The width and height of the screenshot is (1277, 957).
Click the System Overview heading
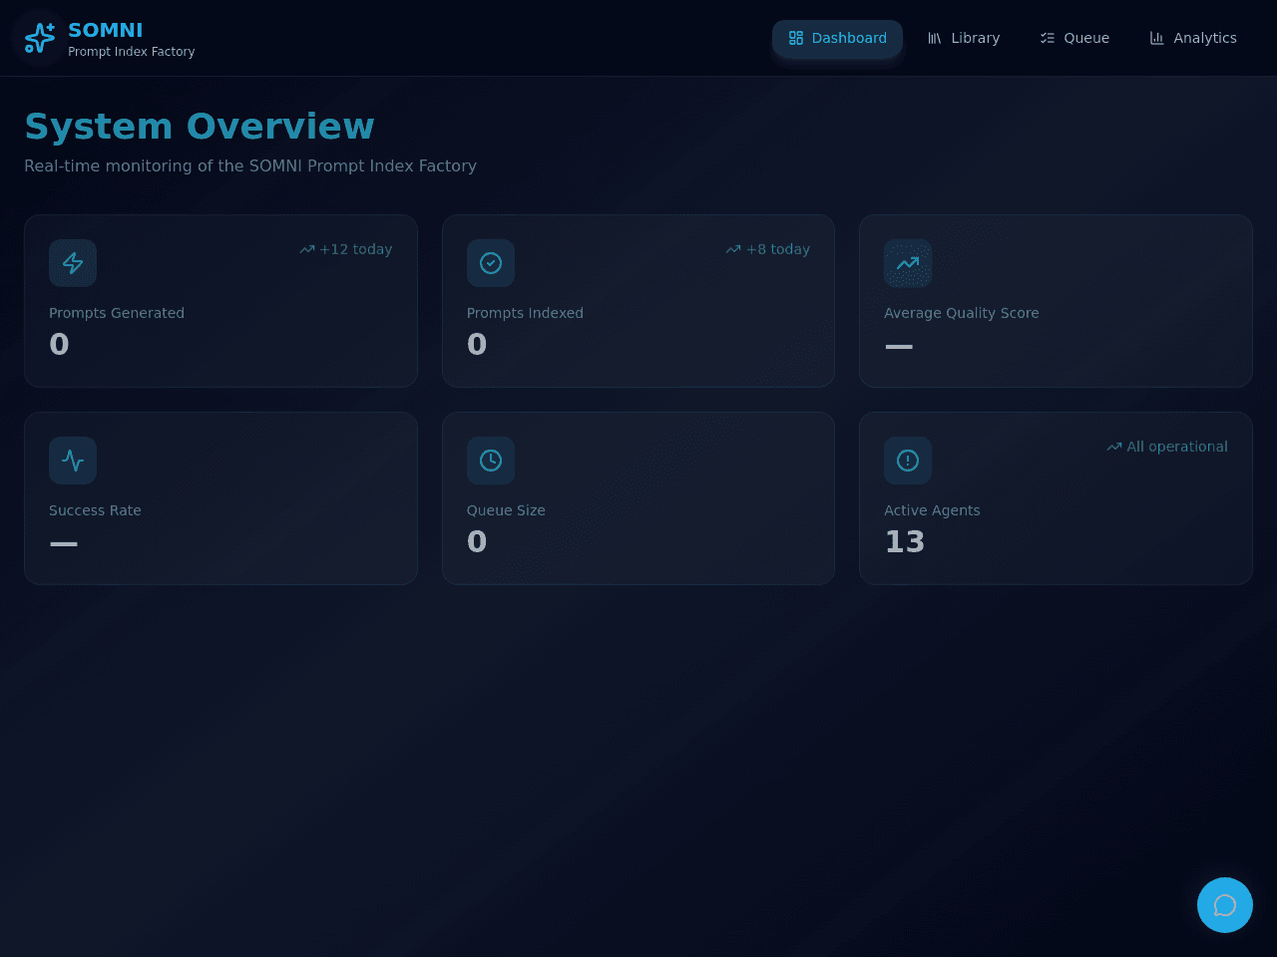pos(200,127)
